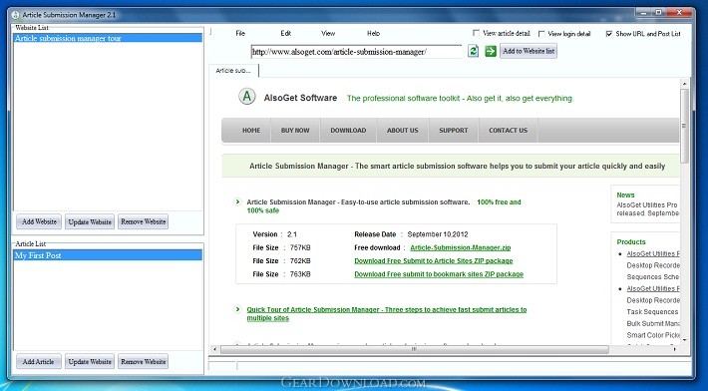Click Update Website under Article List
The image size is (708, 391).
point(90,362)
